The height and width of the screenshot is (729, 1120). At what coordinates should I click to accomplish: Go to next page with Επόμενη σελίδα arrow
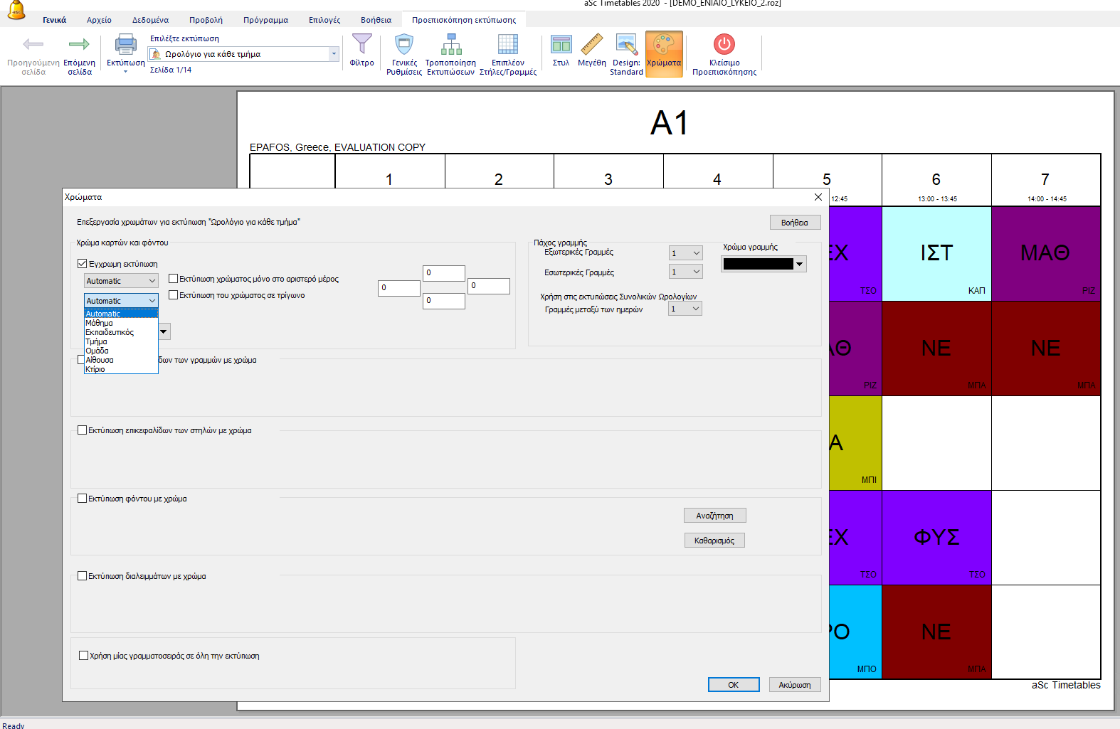[x=79, y=46]
